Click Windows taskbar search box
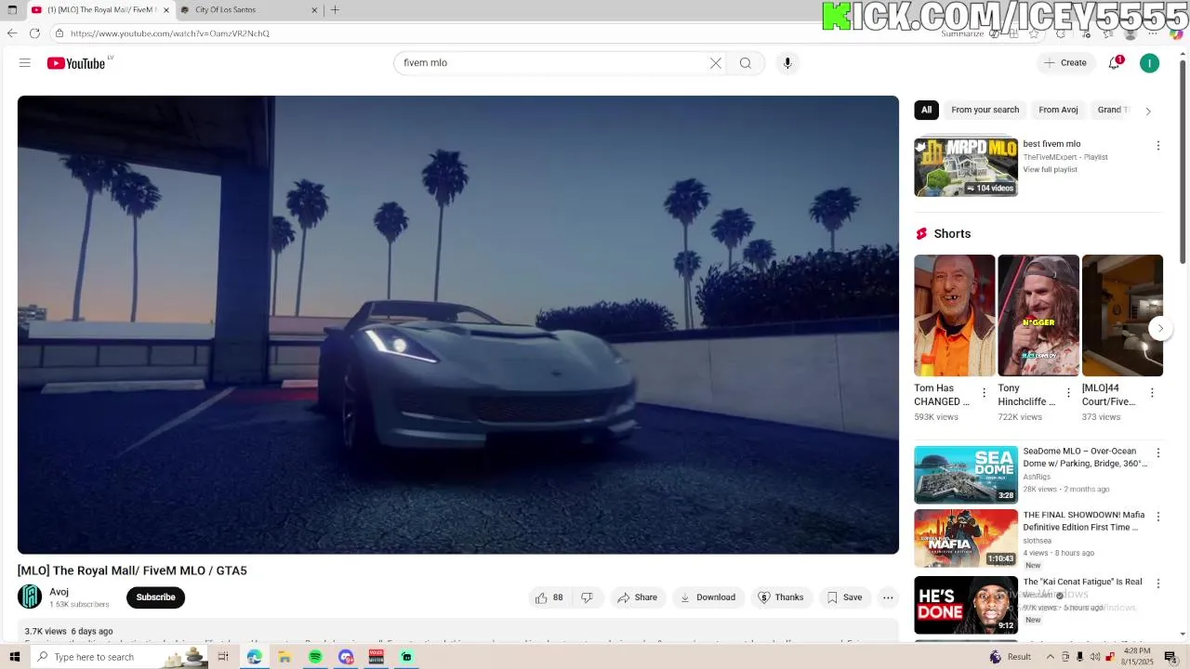Screen dimensions: 1190x669 [121, 657]
